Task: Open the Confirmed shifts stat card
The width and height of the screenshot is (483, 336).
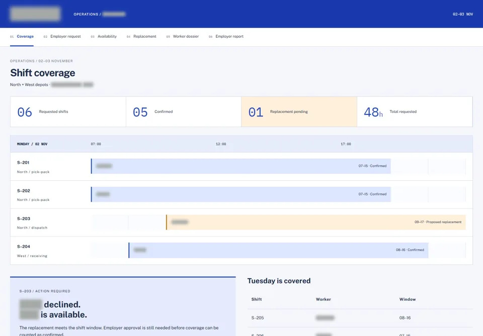Action: point(184,112)
